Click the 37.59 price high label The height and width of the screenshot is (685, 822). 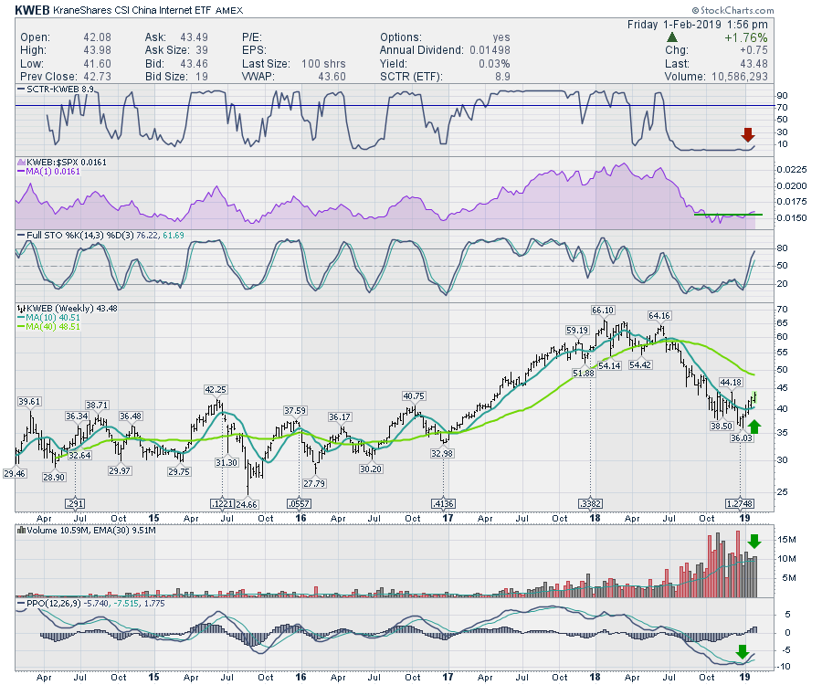[295, 410]
